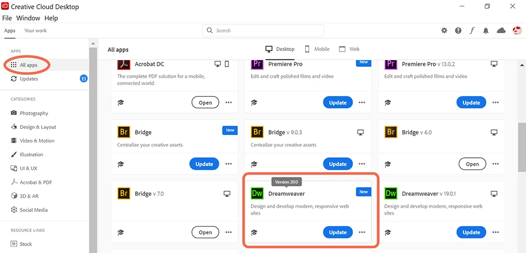Update Dreamweaver v 19.0.1
This screenshot has height=253, width=526.
point(471,232)
